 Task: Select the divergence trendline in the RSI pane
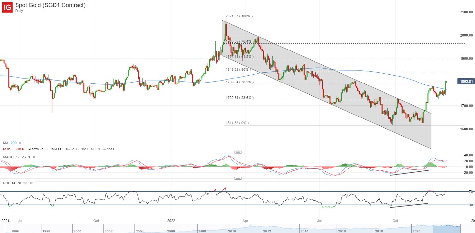coord(409,205)
